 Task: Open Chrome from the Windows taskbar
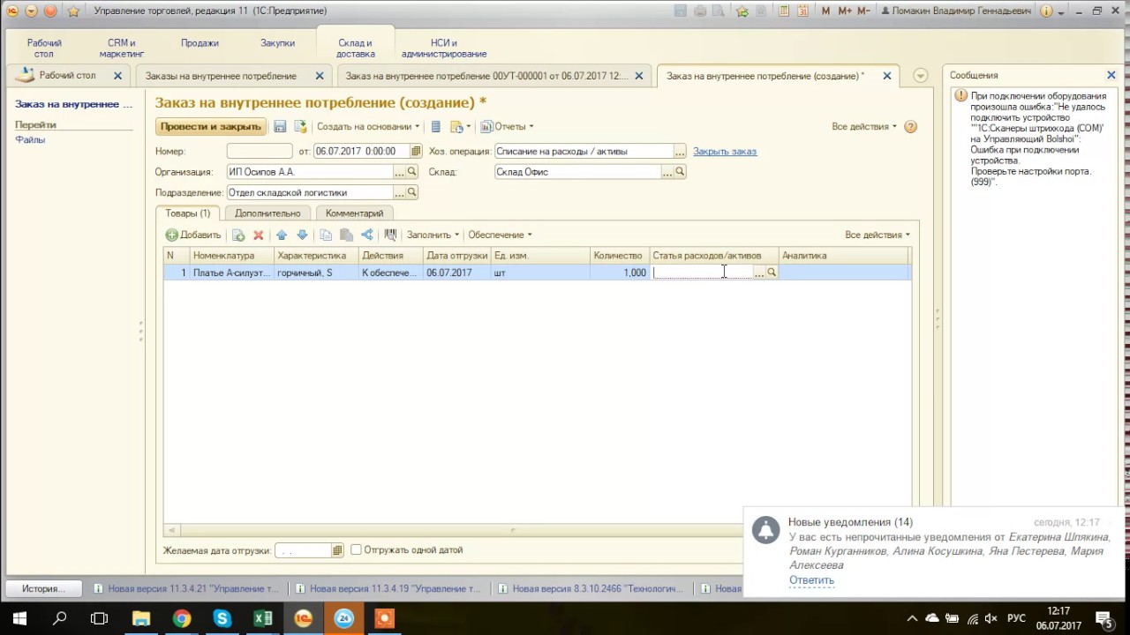coord(181,618)
